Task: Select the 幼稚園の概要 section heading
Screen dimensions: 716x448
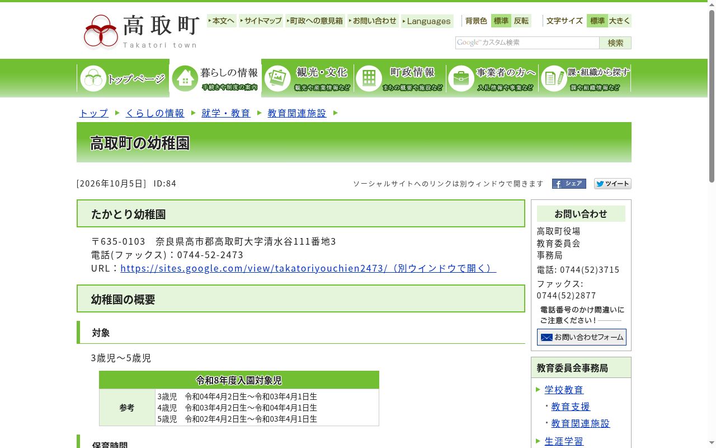Action: tap(123, 300)
